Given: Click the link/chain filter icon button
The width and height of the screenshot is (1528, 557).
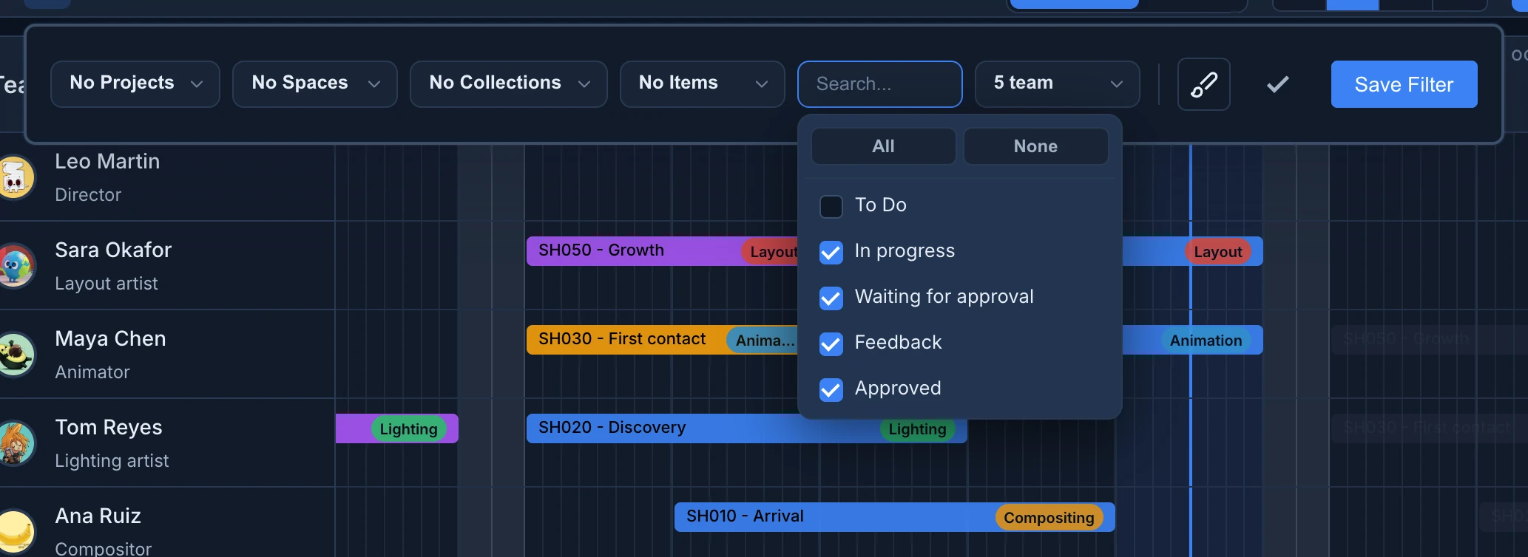Looking at the screenshot, I should click(1203, 84).
